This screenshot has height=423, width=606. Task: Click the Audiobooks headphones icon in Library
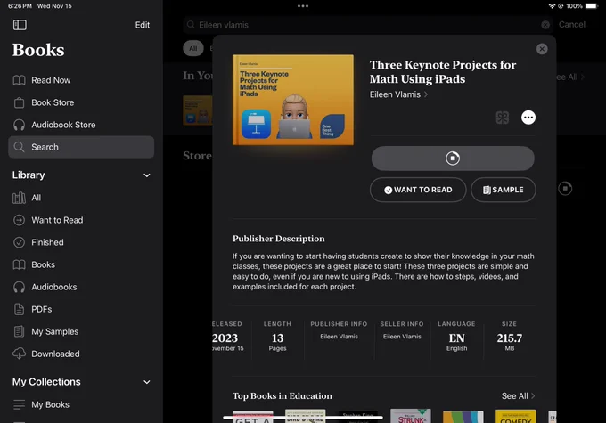[19, 287]
